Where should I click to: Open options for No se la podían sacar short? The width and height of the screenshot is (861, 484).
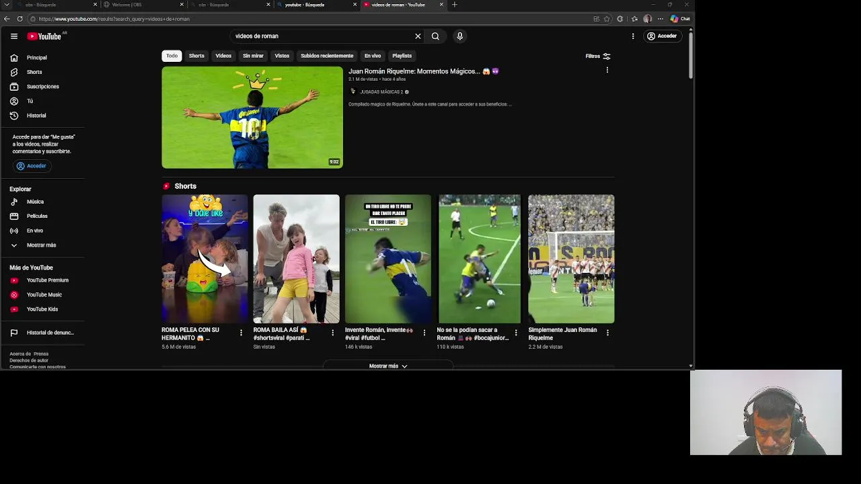tap(516, 333)
